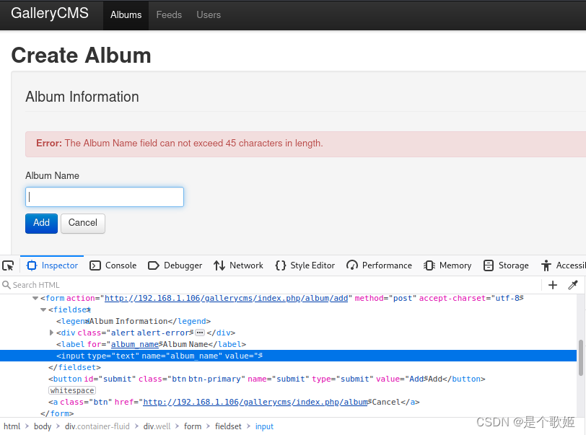Open the Albums nav item
Screen dimensions: 586x435
(x=126, y=15)
